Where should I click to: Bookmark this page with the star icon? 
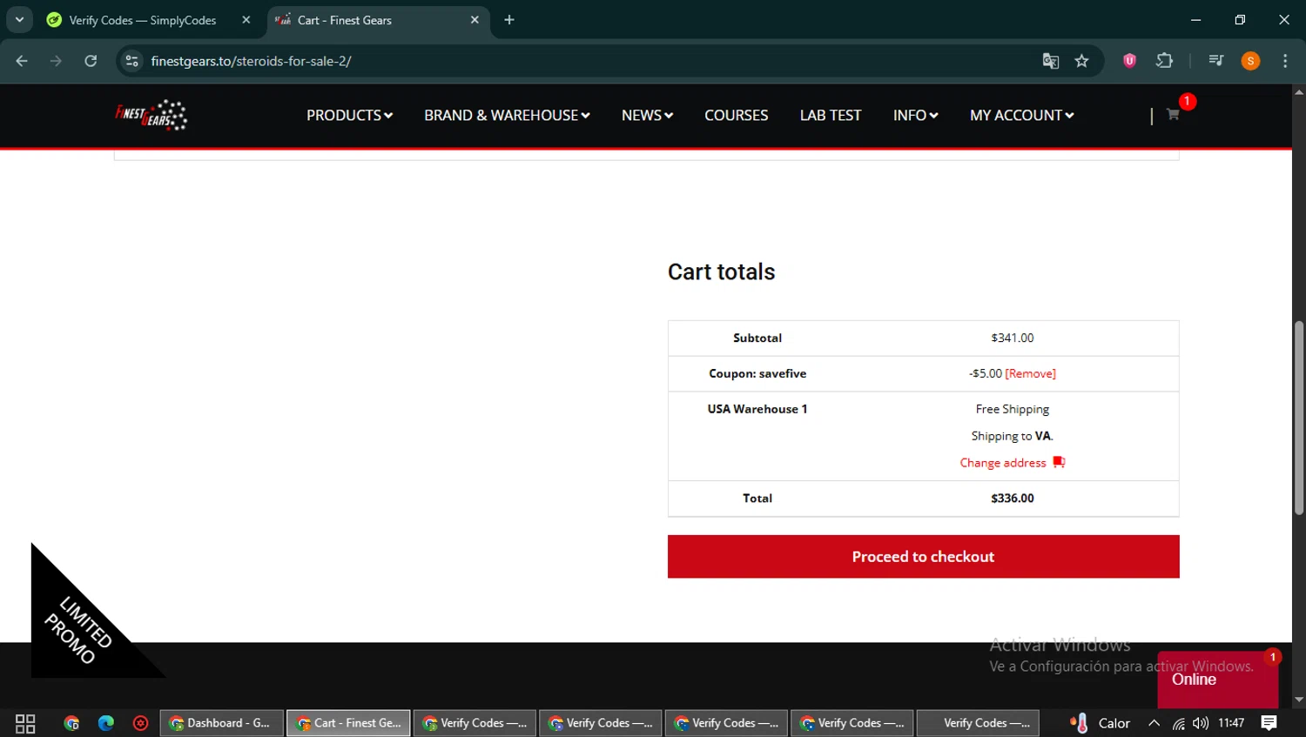1081,61
